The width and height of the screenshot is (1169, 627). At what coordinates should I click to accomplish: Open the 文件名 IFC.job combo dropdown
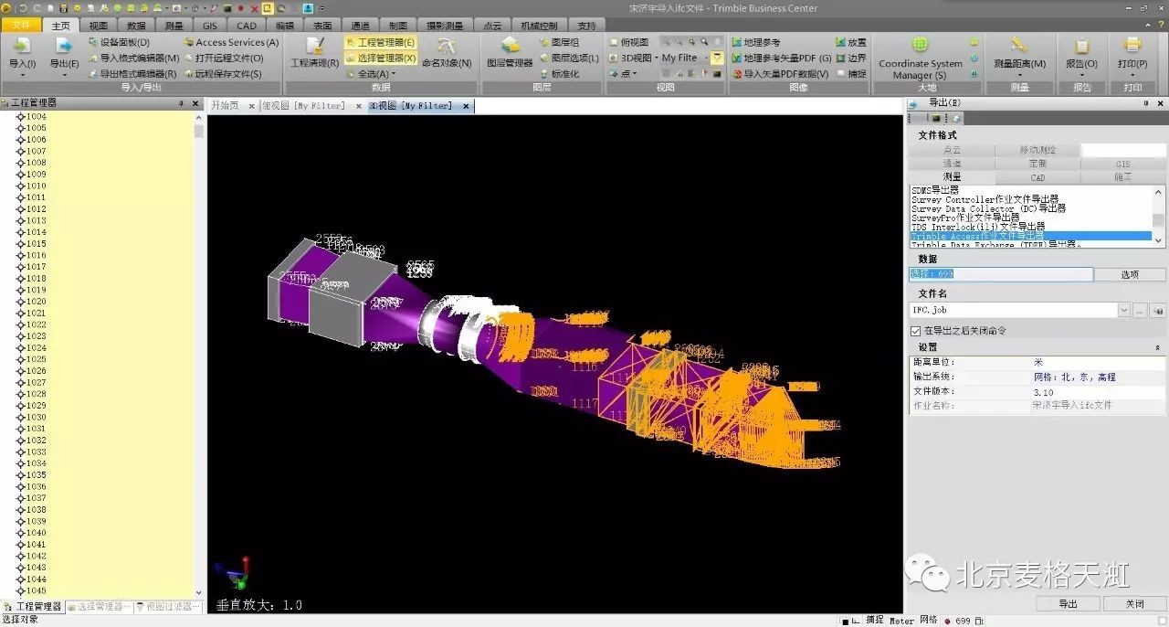tap(1123, 311)
